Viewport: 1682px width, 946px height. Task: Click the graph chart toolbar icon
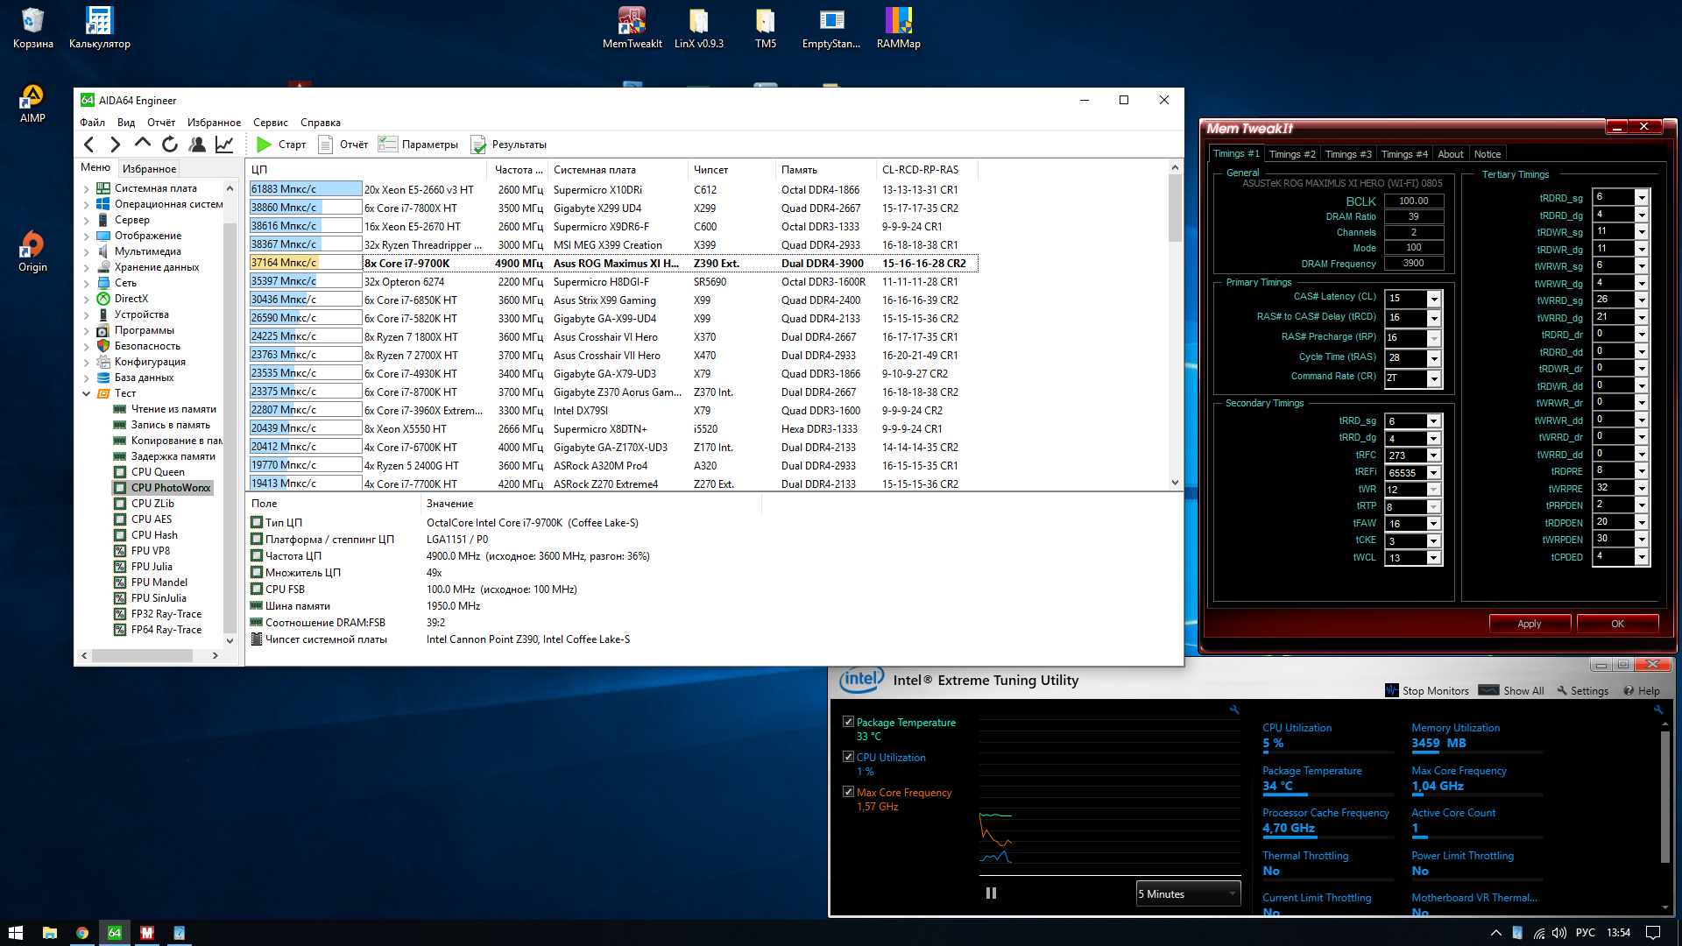pyautogui.click(x=224, y=145)
